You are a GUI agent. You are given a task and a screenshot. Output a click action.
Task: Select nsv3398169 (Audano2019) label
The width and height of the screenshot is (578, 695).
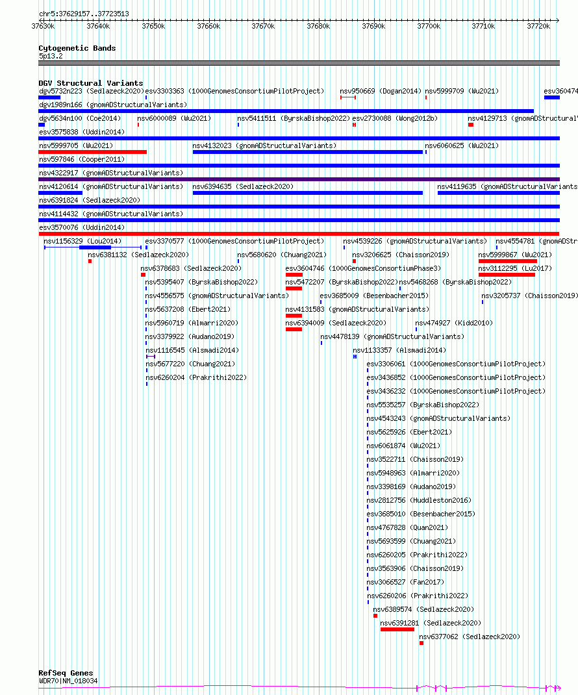pyautogui.click(x=411, y=486)
